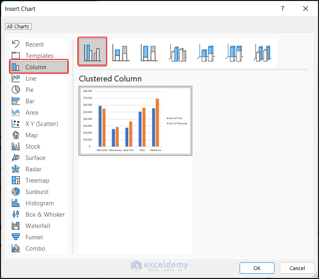
Task: Click the Pie category label
Action: pos(30,90)
